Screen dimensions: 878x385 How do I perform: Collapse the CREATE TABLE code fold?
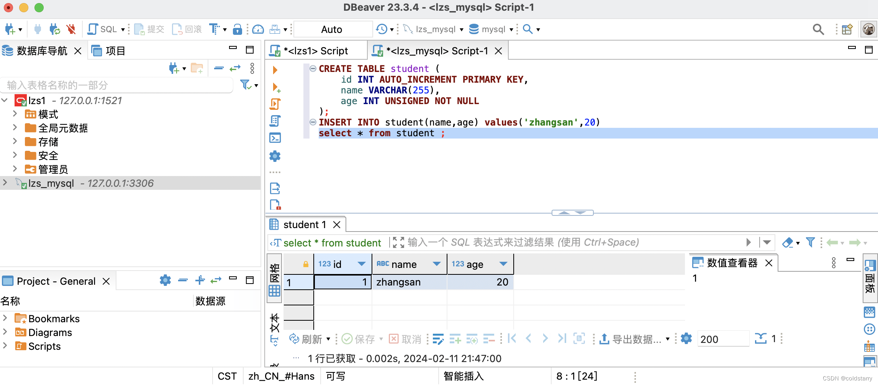313,69
